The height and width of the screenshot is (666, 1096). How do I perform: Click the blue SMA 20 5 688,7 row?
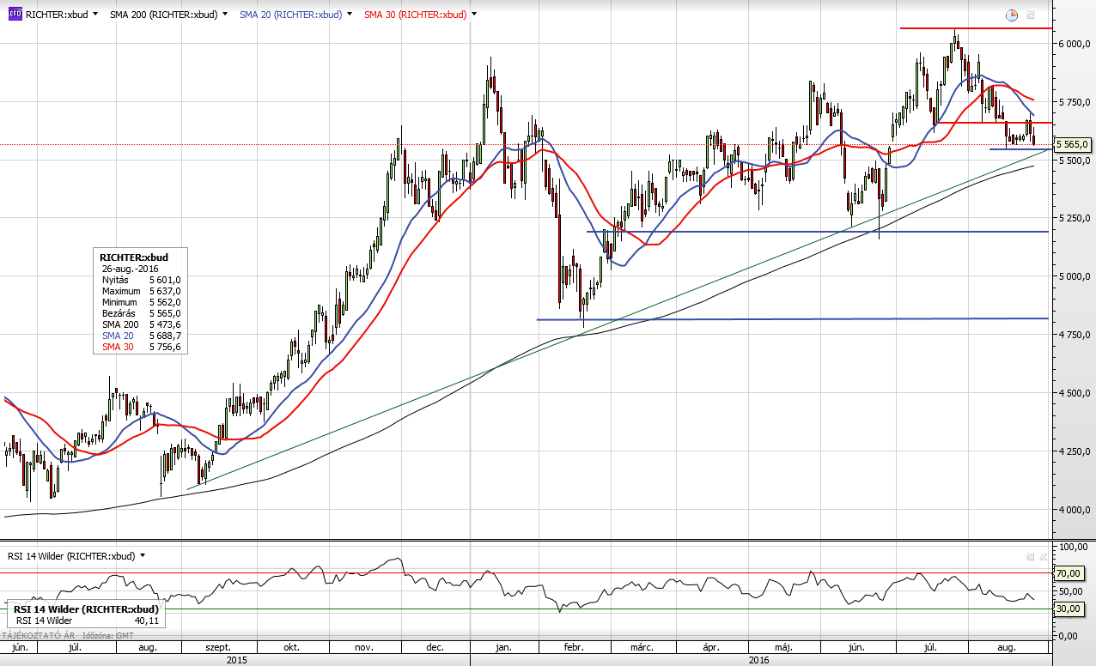pyautogui.click(x=141, y=336)
